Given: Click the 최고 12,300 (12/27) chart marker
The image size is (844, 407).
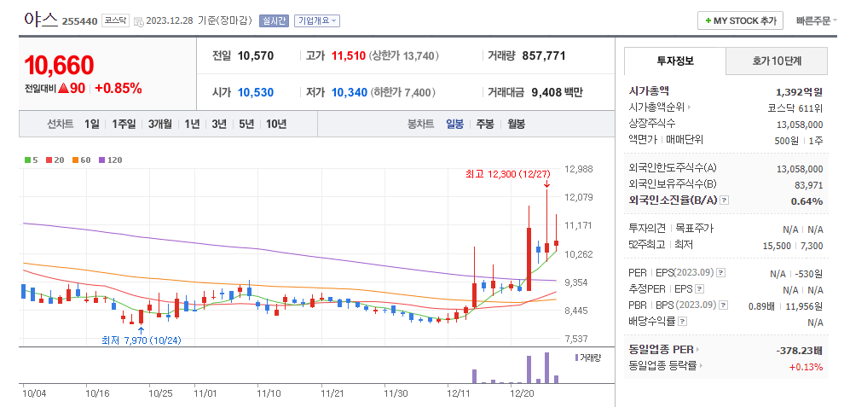Looking at the screenshot, I should (x=508, y=174).
